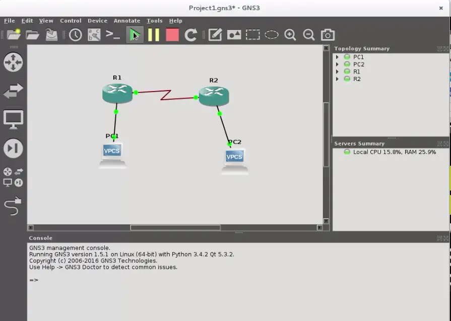Expand PC1 in Topology Summary
The height and width of the screenshot is (321, 451).
(338, 57)
